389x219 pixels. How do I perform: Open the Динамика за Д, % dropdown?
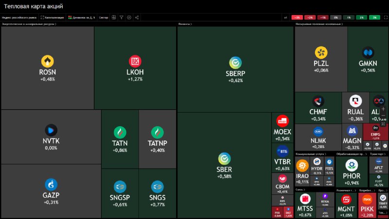(x=82, y=17)
